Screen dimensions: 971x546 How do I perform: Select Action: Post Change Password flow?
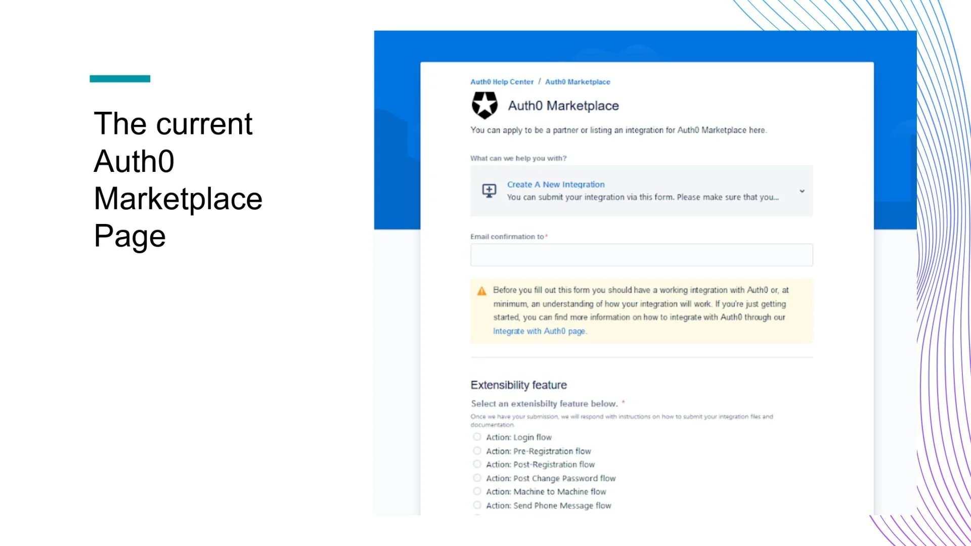(x=477, y=478)
